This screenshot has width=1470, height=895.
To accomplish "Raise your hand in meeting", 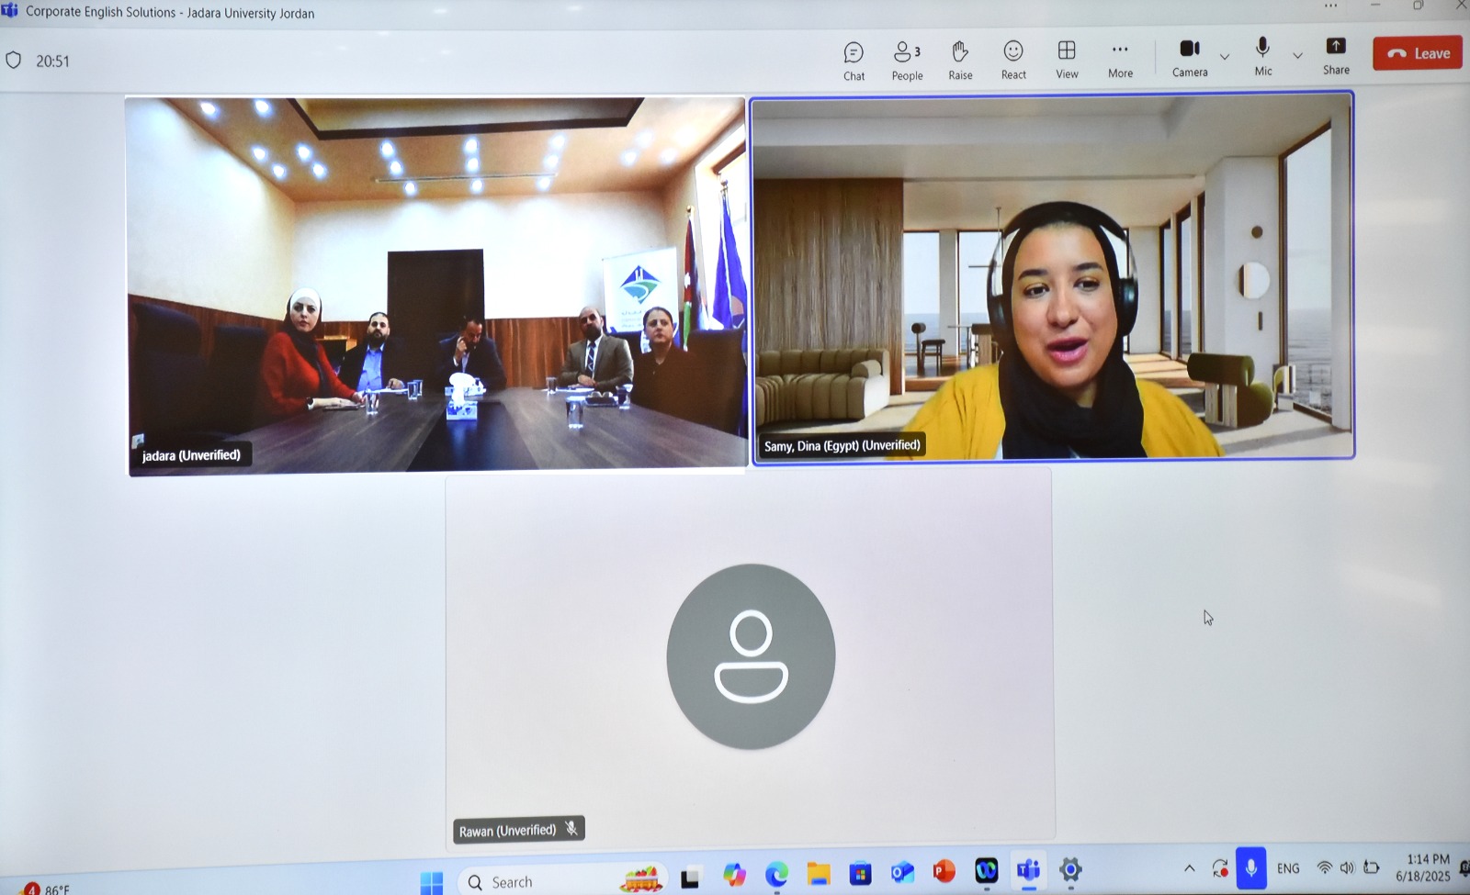I will tap(960, 61).
